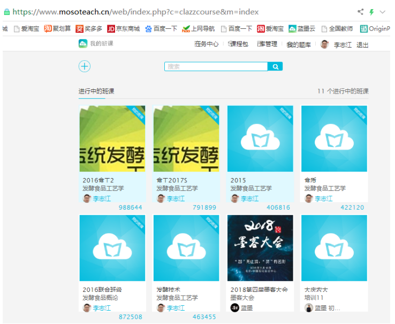Click the share icon in address bar
Image resolution: width=395 pixels, height=324 pixels.
click(360, 12)
